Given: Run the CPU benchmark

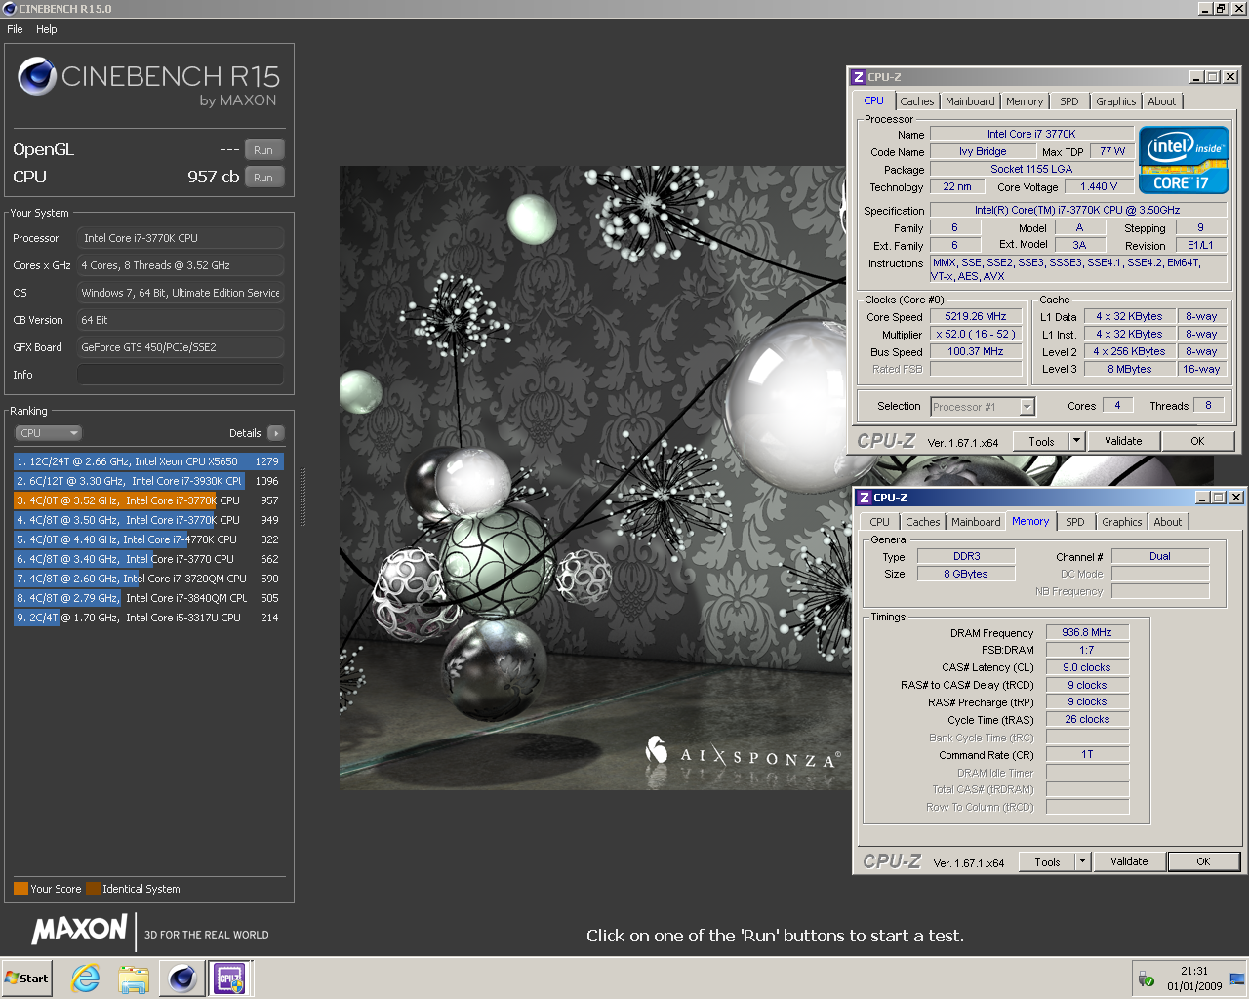Looking at the screenshot, I should point(263,178).
